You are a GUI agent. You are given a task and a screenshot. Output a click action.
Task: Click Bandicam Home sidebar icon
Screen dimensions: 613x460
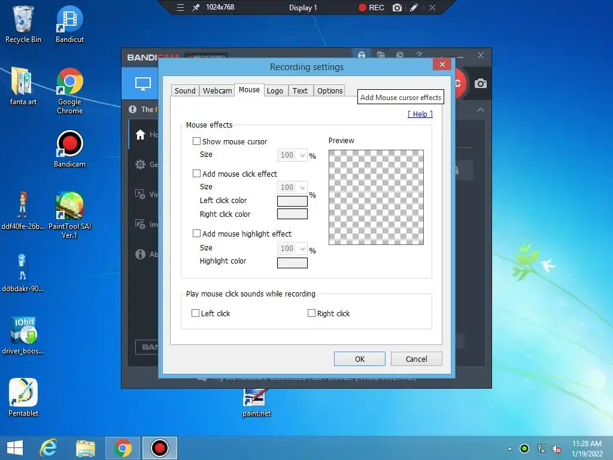tap(140, 135)
